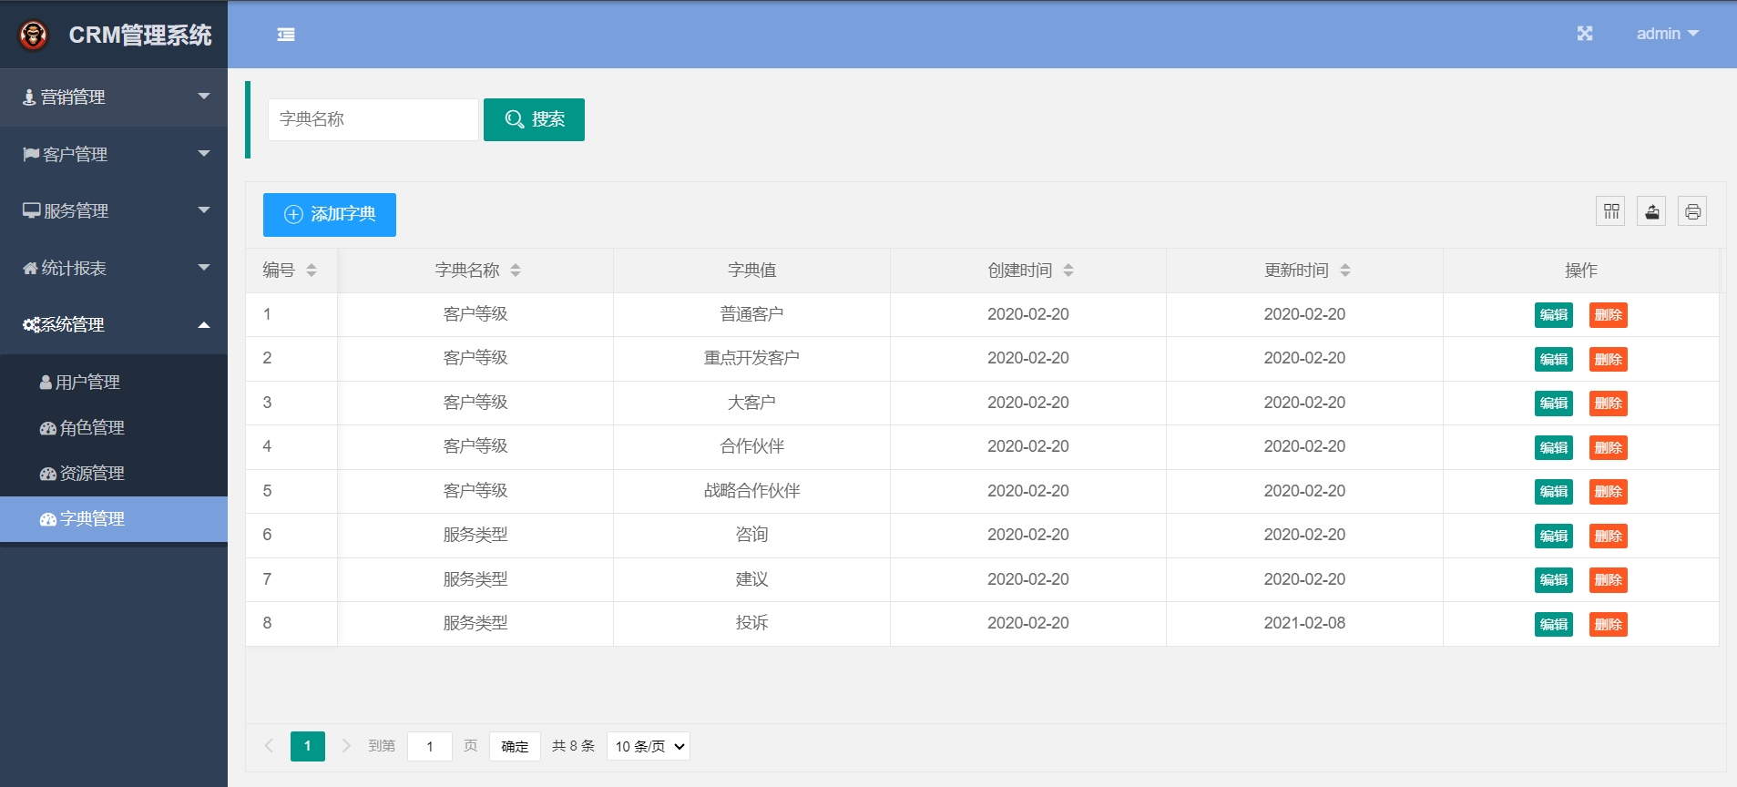
Task: Open the column filter grid icon
Action: [x=1610, y=211]
